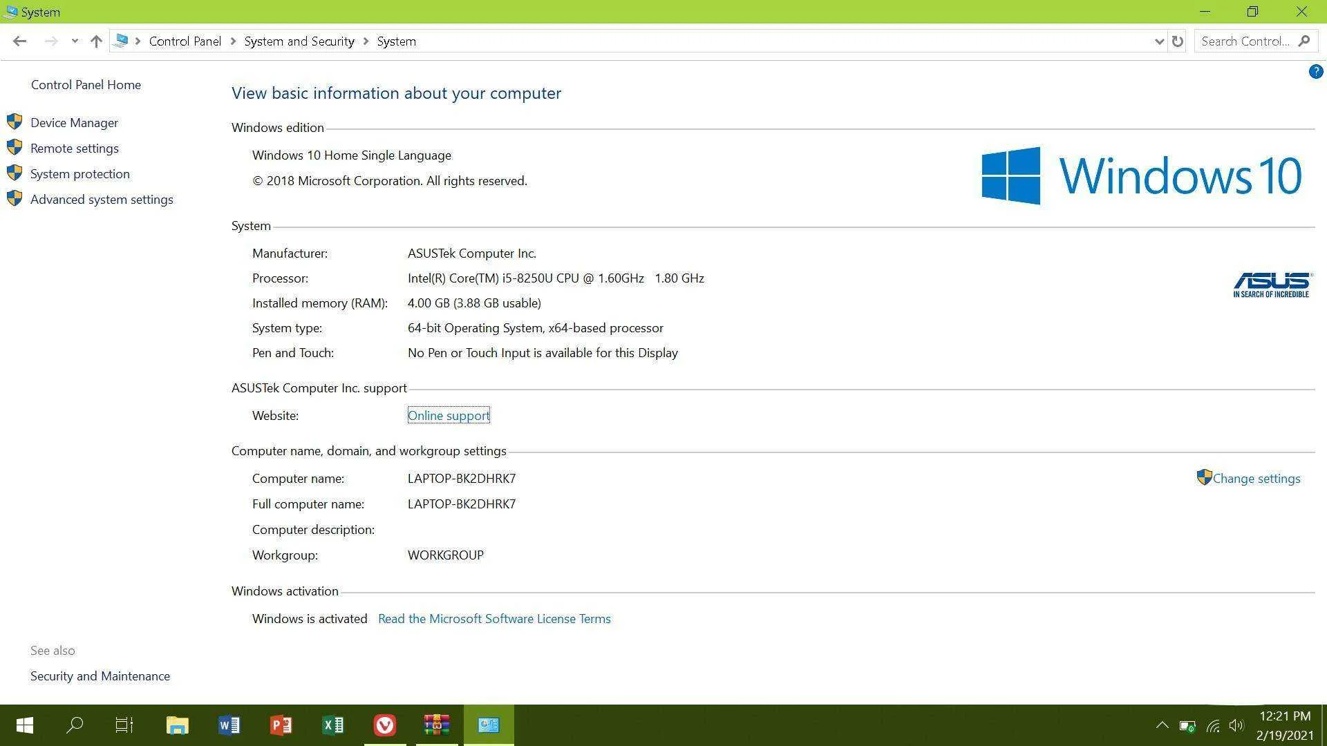Click the System window title icon
The height and width of the screenshot is (746, 1327).
(x=10, y=12)
